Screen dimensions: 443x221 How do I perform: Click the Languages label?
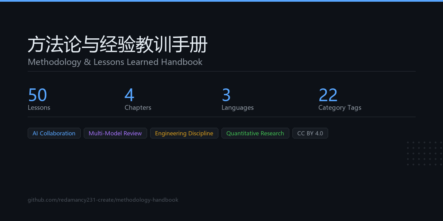point(237,108)
